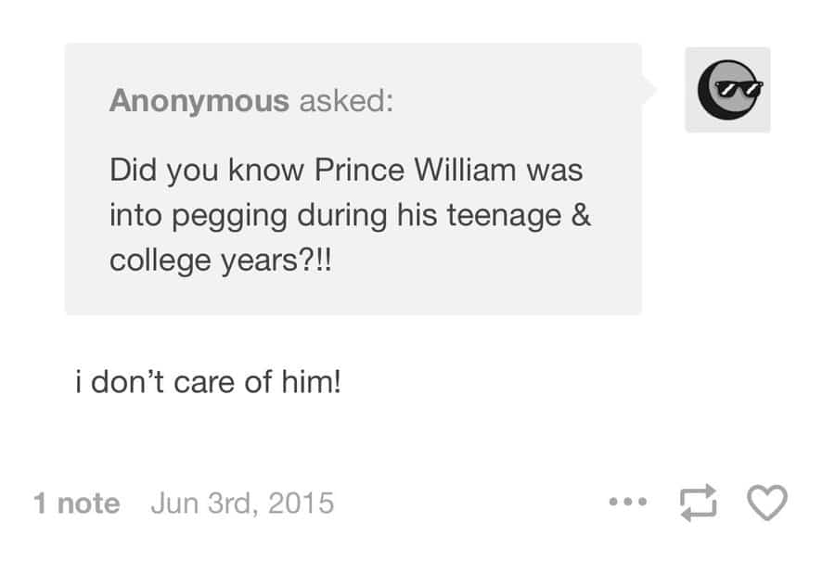Reblog the post using the arrows icon
The width and height of the screenshot is (835, 561).
pyautogui.click(x=698, y=503)
